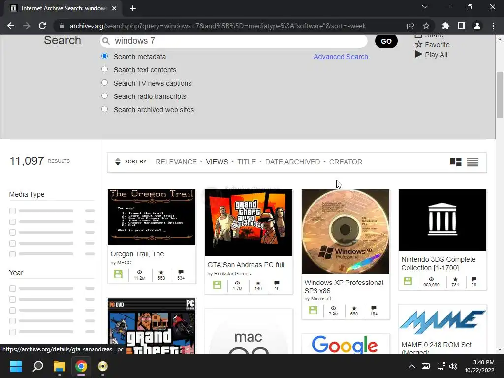Screen dimensions: 504x378
Task: Close the Internet Archive Search tab
Action: (x=114, y=8)
